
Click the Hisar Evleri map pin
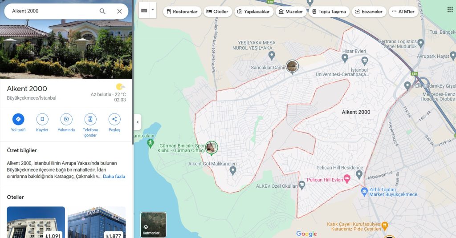pyautogui.click(x=345, y=58)
